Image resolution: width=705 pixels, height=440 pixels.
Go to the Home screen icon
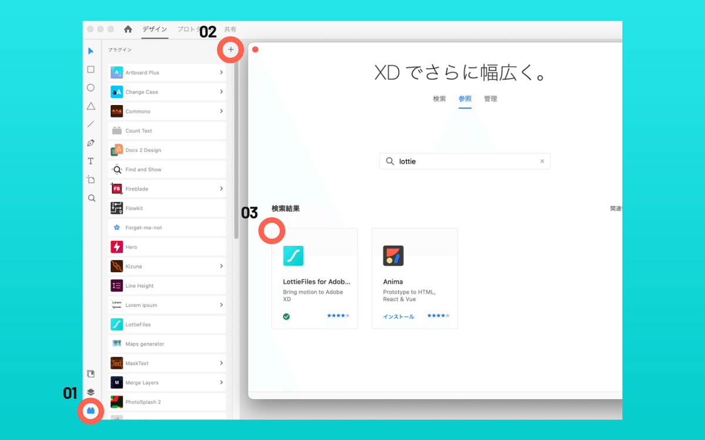(x=127, y=29)
